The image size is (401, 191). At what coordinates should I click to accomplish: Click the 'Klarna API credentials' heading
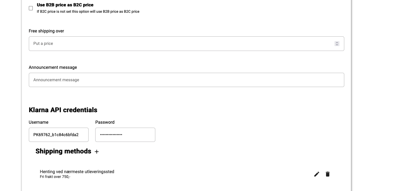[x=63, y=110]
